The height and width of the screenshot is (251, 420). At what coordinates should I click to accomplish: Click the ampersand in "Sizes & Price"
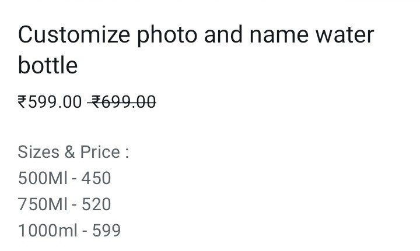point(69,152)
